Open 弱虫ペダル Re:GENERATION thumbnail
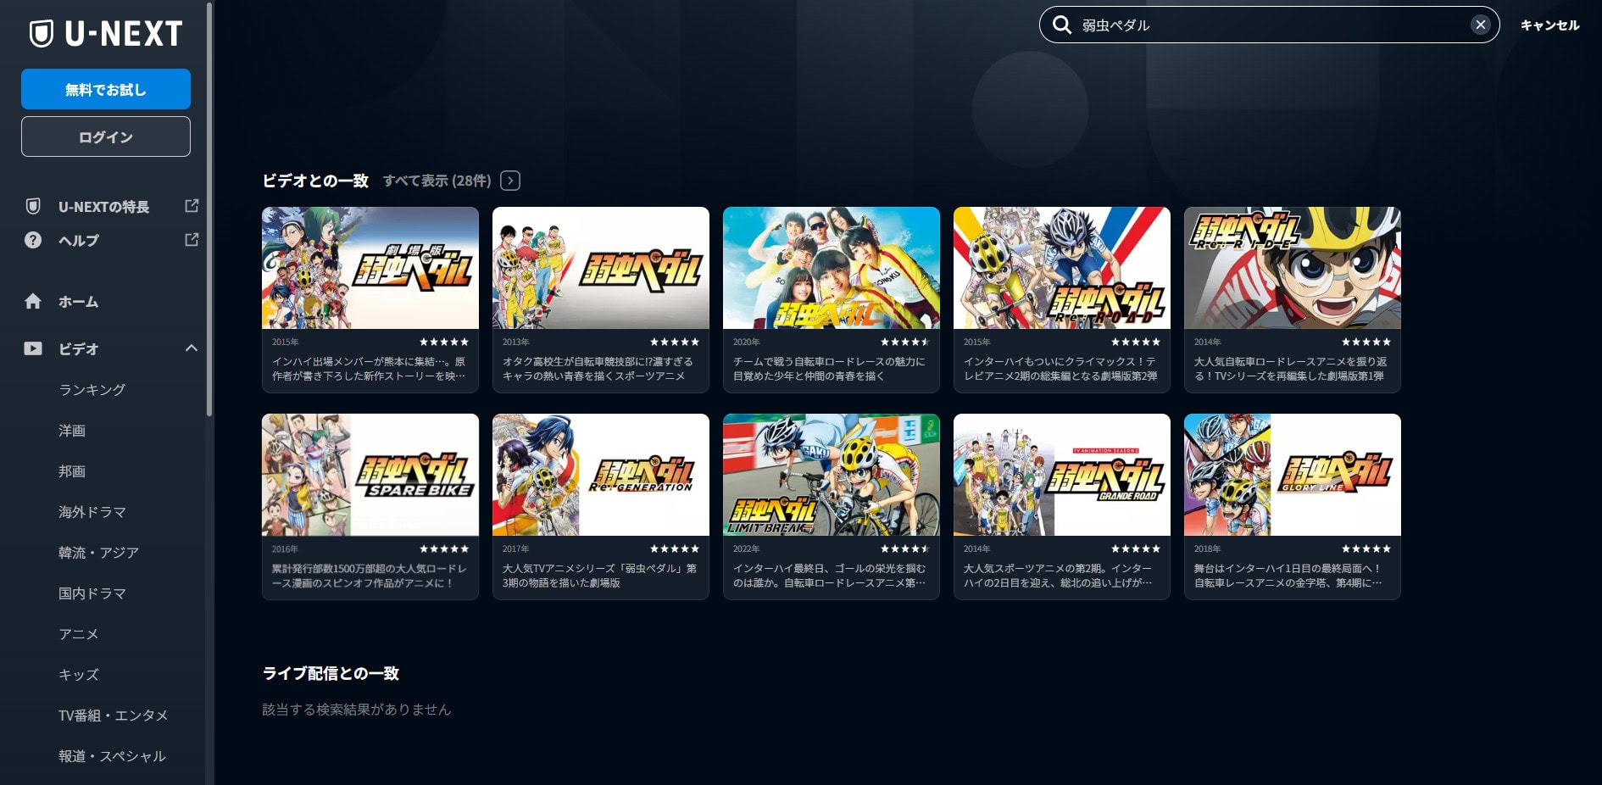The width and height of the screenshot is (1602, 785). click(601, 475)
